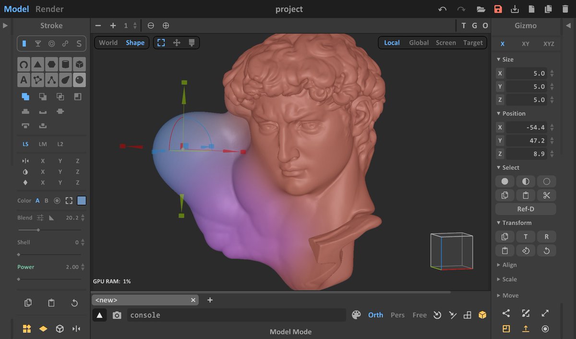The image size is (576, 339).
Task: Switch to the Render tab
Action: pyautogui.click(x=49, y=9)
